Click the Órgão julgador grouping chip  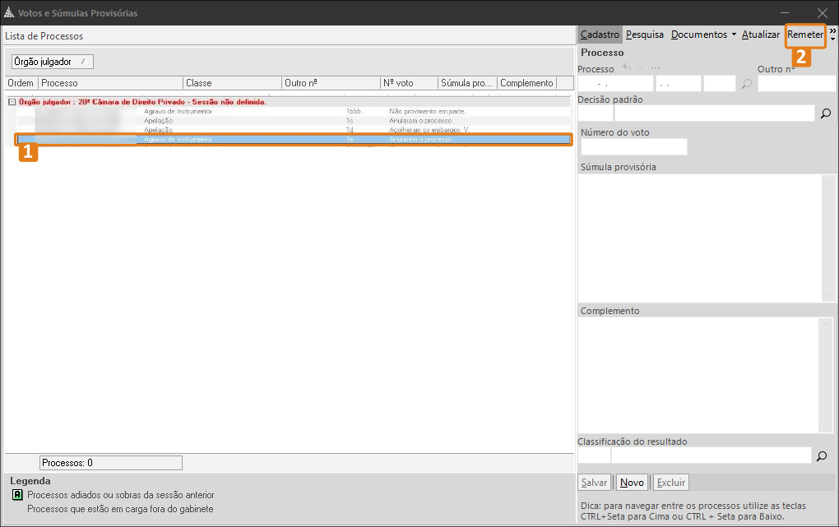(x=53, y=62)
